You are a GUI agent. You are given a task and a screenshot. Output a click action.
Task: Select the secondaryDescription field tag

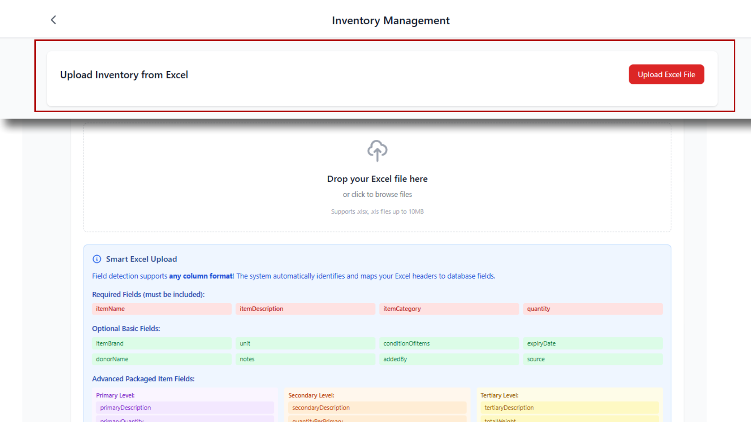377,408
